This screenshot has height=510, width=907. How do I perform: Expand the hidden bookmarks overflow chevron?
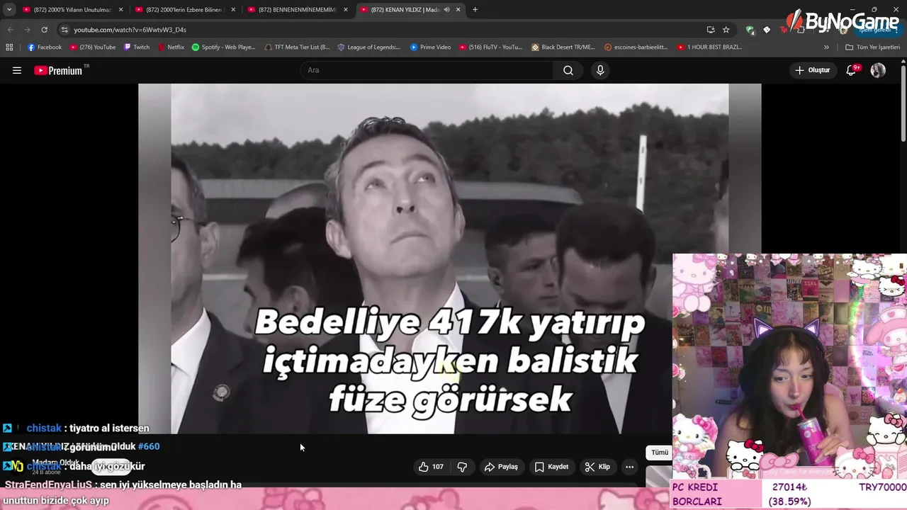pyautogui.click(x=826, y=47)
